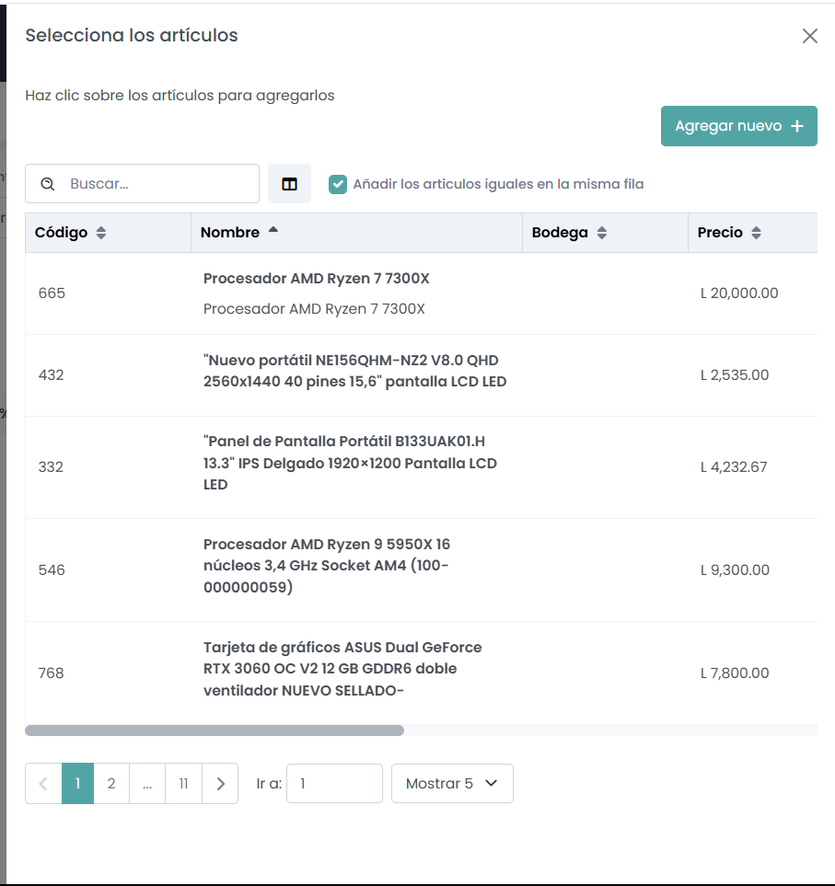This screenshot has height=886, width=835.
Task: Sort by Código column arrows
Action: (101, 234)
